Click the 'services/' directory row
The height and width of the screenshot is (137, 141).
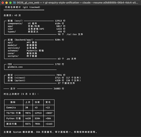[22, 48]
